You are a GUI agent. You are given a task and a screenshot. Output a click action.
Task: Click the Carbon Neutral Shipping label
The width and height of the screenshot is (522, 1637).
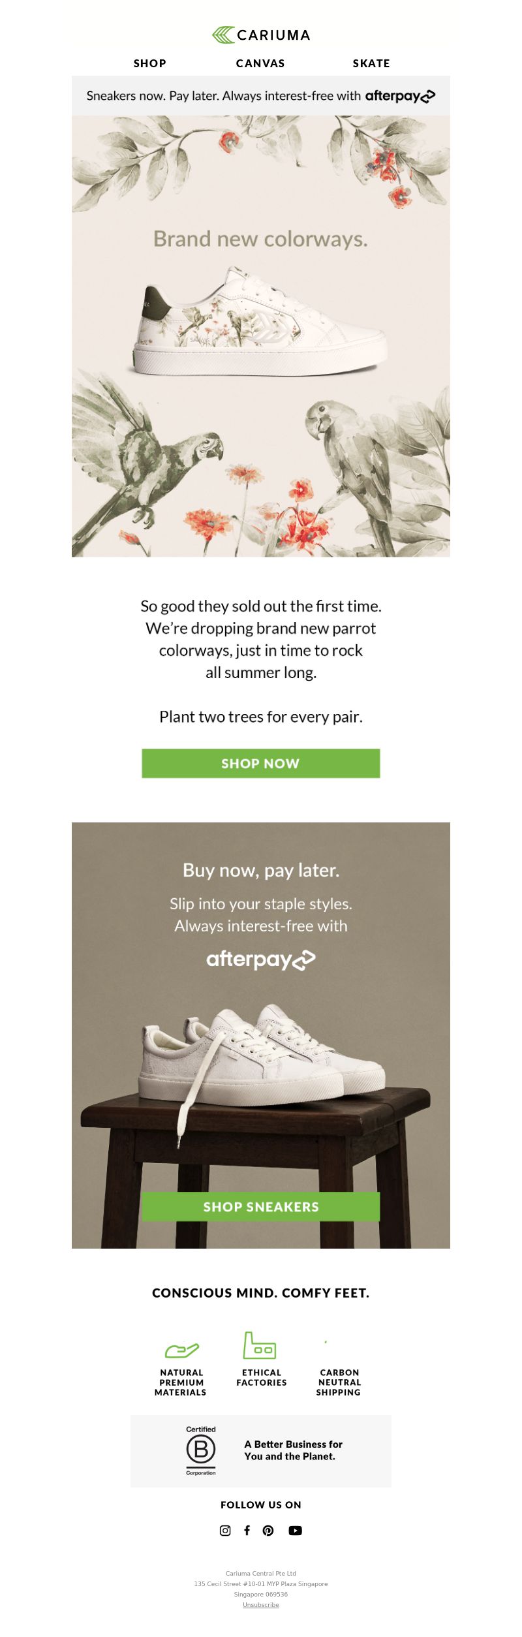339,1382
